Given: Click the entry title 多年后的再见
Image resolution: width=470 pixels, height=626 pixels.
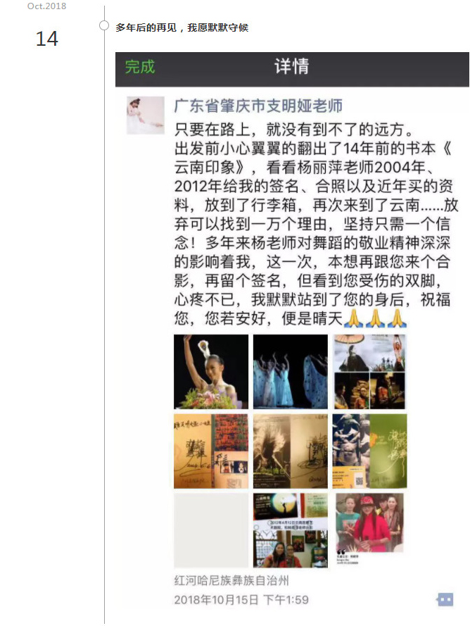Looking at the screenshot, I should (146, 27).
